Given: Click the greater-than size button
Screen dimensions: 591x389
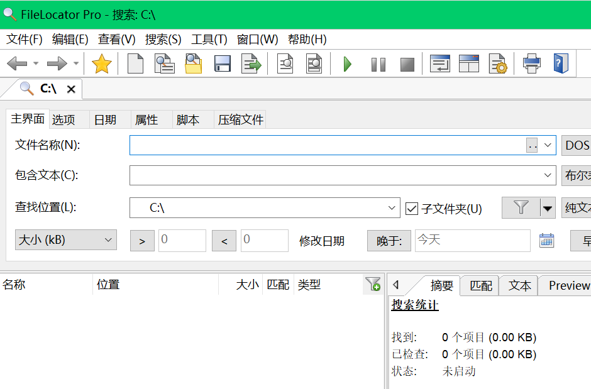Looking at the screenshot, I should [142, 241].
